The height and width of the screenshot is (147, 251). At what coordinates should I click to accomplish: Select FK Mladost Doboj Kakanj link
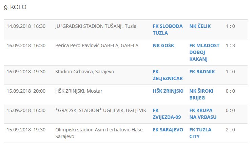pyautogui.click(x=204, y=52)
